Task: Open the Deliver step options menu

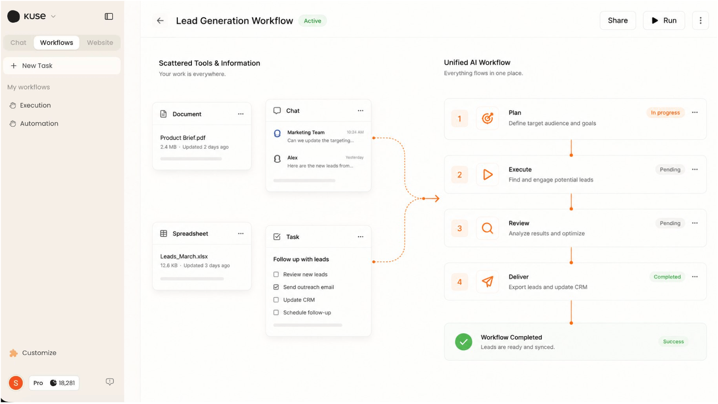Action: (x=695, y=277)
